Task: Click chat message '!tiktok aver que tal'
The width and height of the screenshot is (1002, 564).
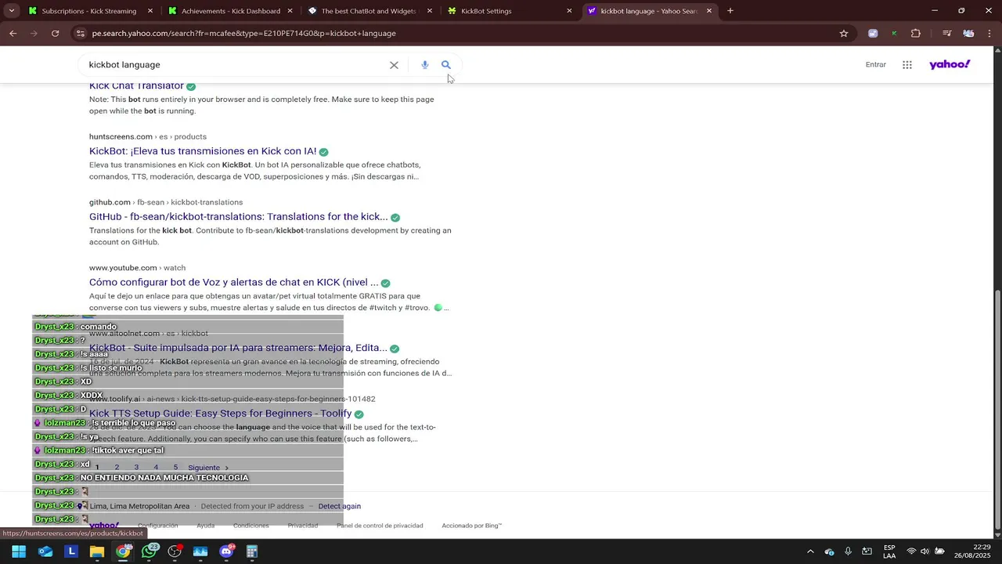Action: (x=128, y=450)
